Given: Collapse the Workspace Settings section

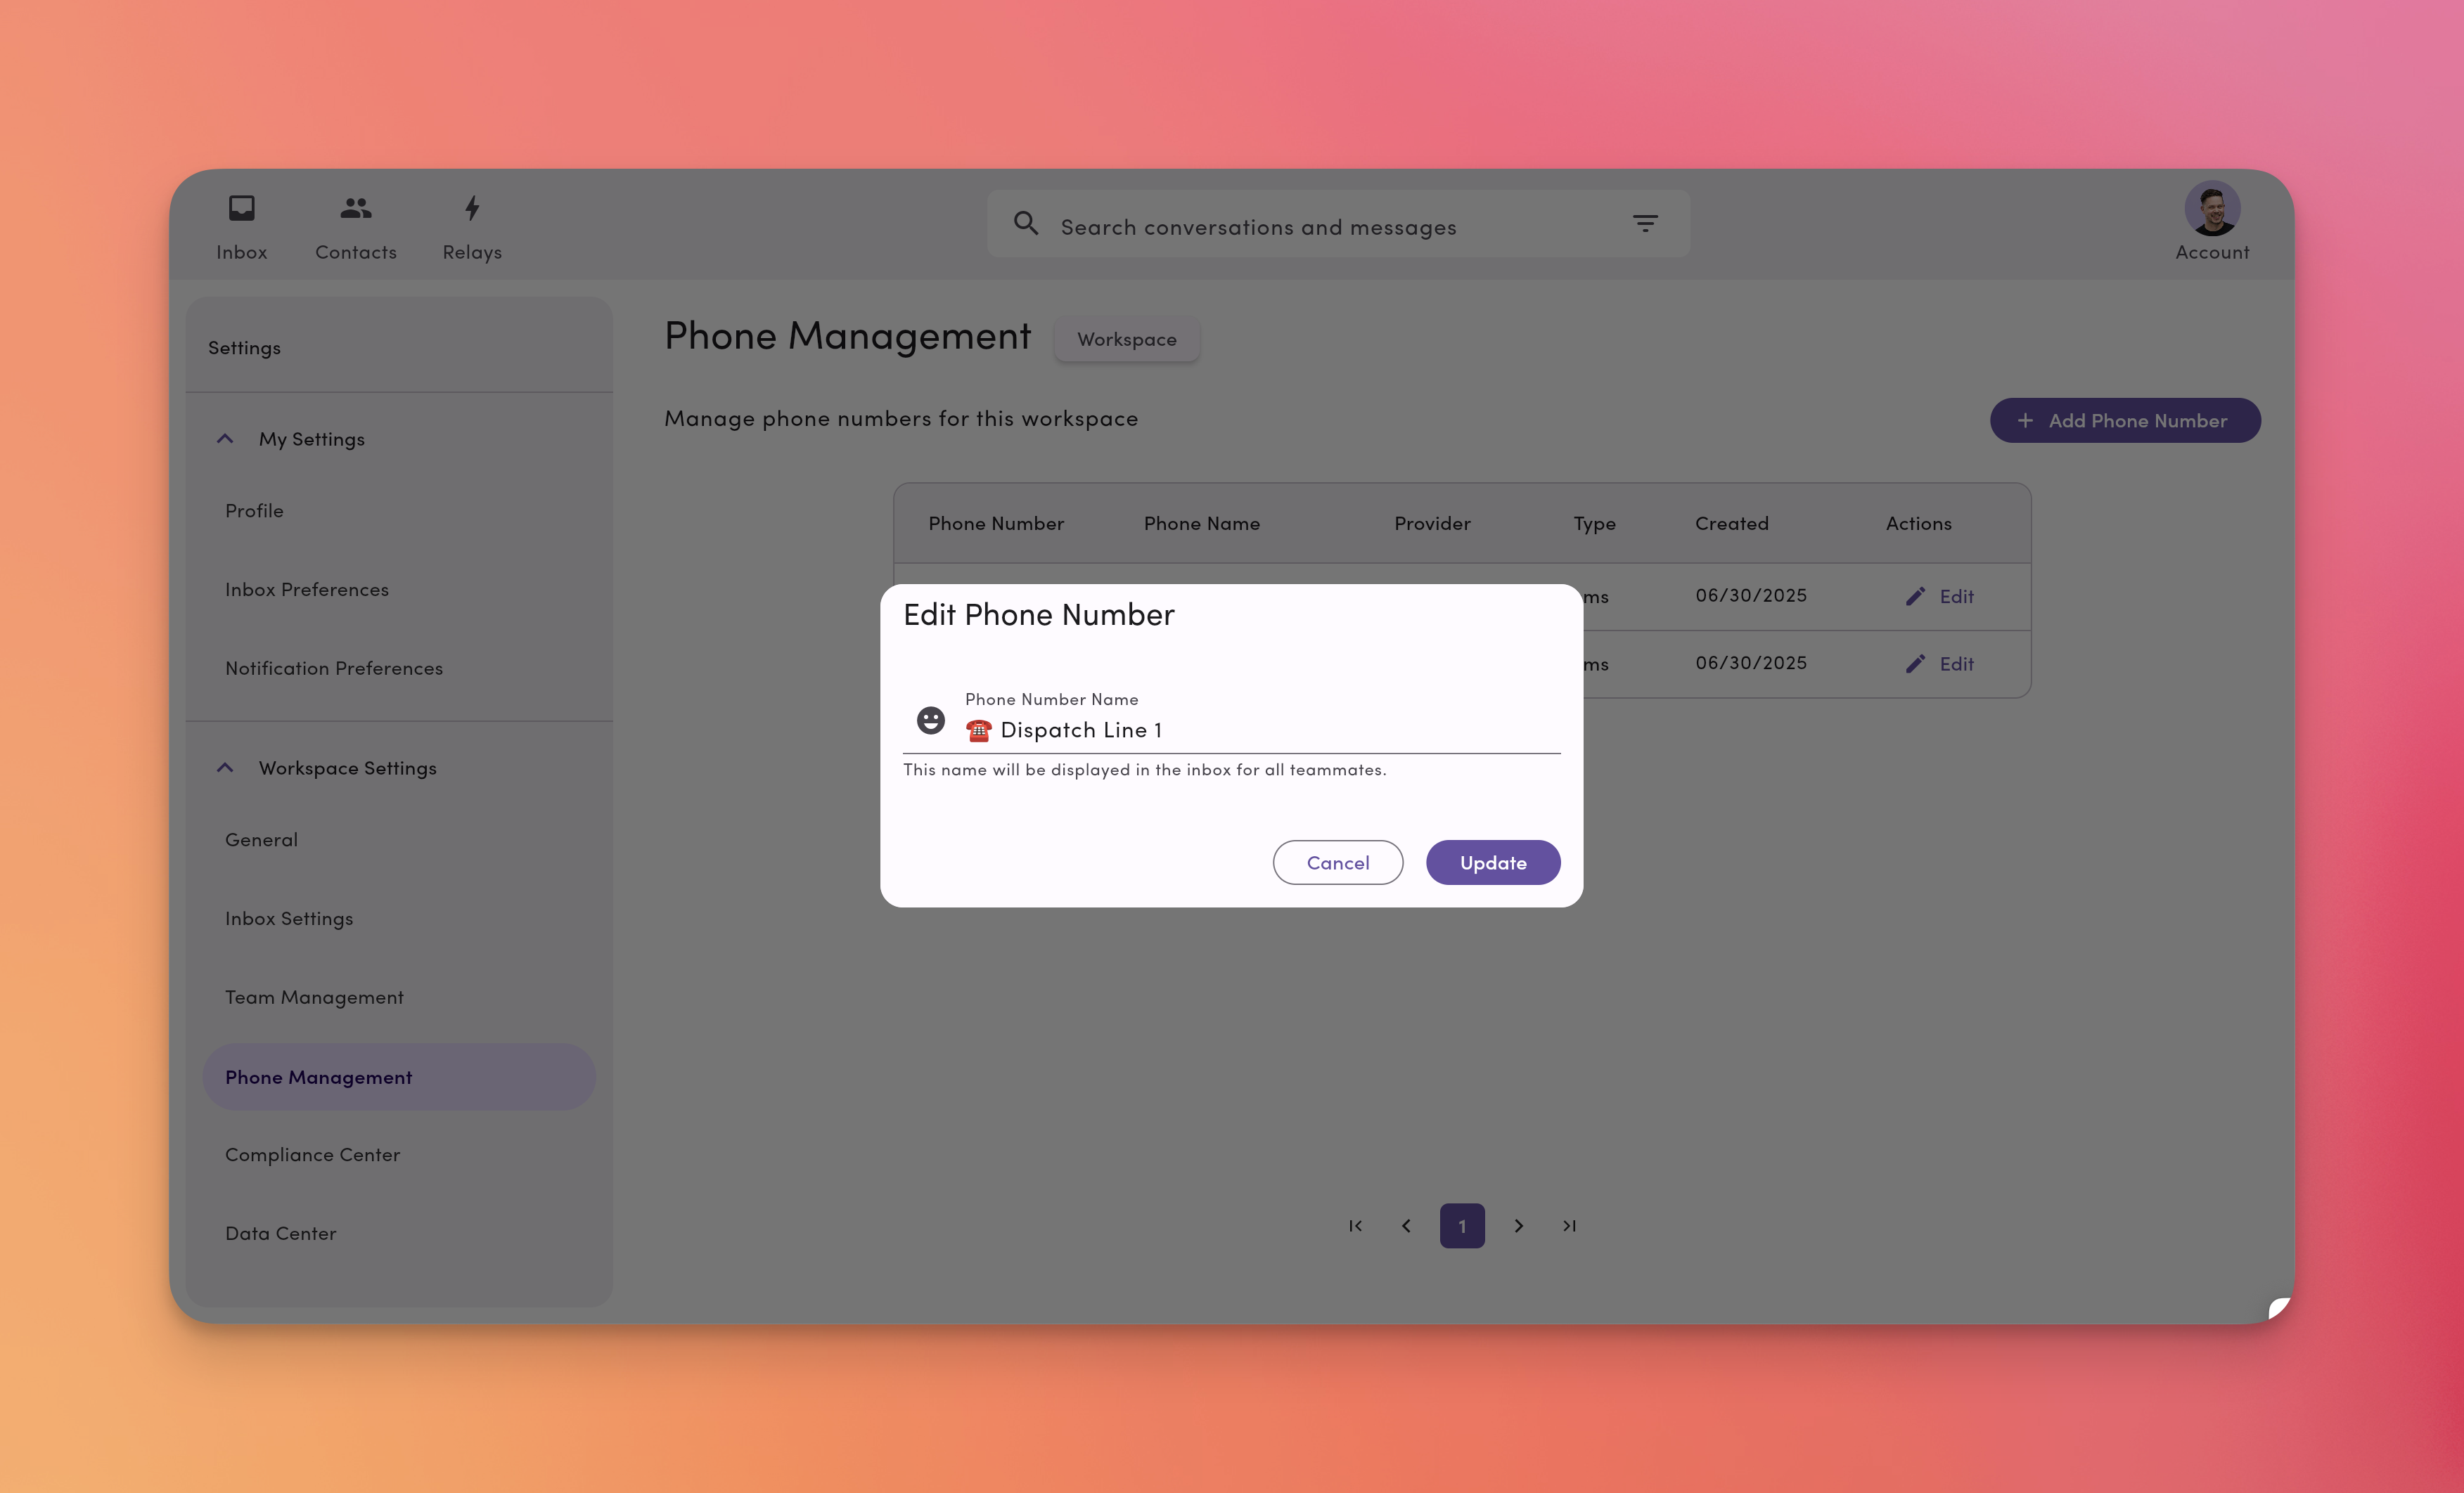Looking at the screenshot, I should (x=225, y=768).
